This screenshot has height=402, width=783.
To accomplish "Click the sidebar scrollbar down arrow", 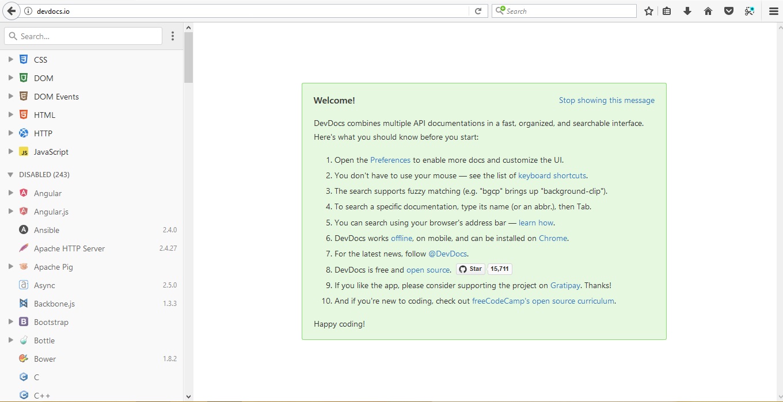I will tap(188, 396).
